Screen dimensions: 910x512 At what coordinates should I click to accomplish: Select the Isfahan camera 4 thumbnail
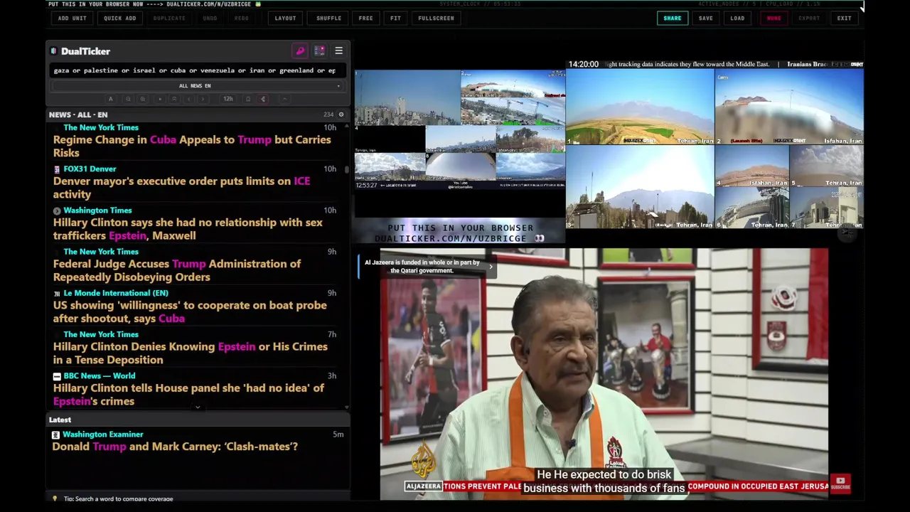751,166
